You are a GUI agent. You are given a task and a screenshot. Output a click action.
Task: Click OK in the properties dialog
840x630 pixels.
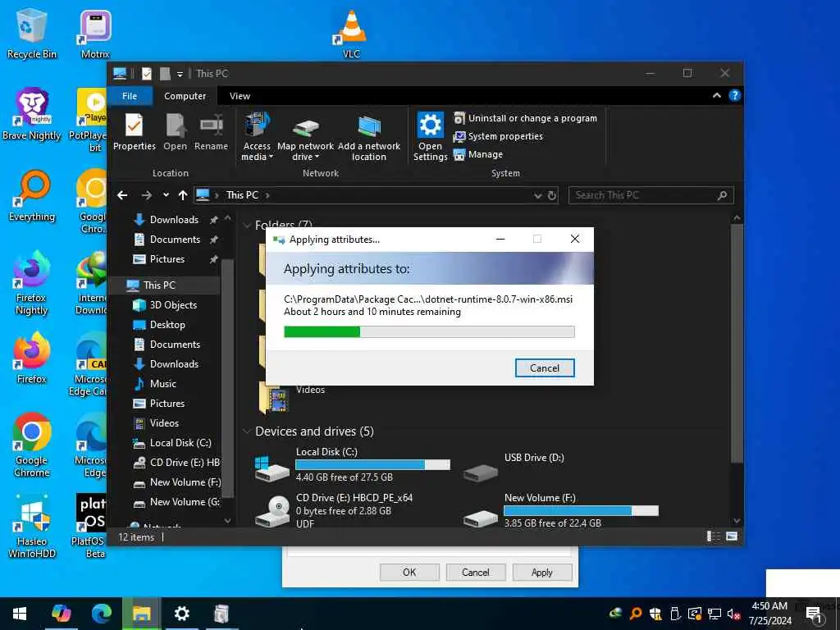(x=409, y=572)
